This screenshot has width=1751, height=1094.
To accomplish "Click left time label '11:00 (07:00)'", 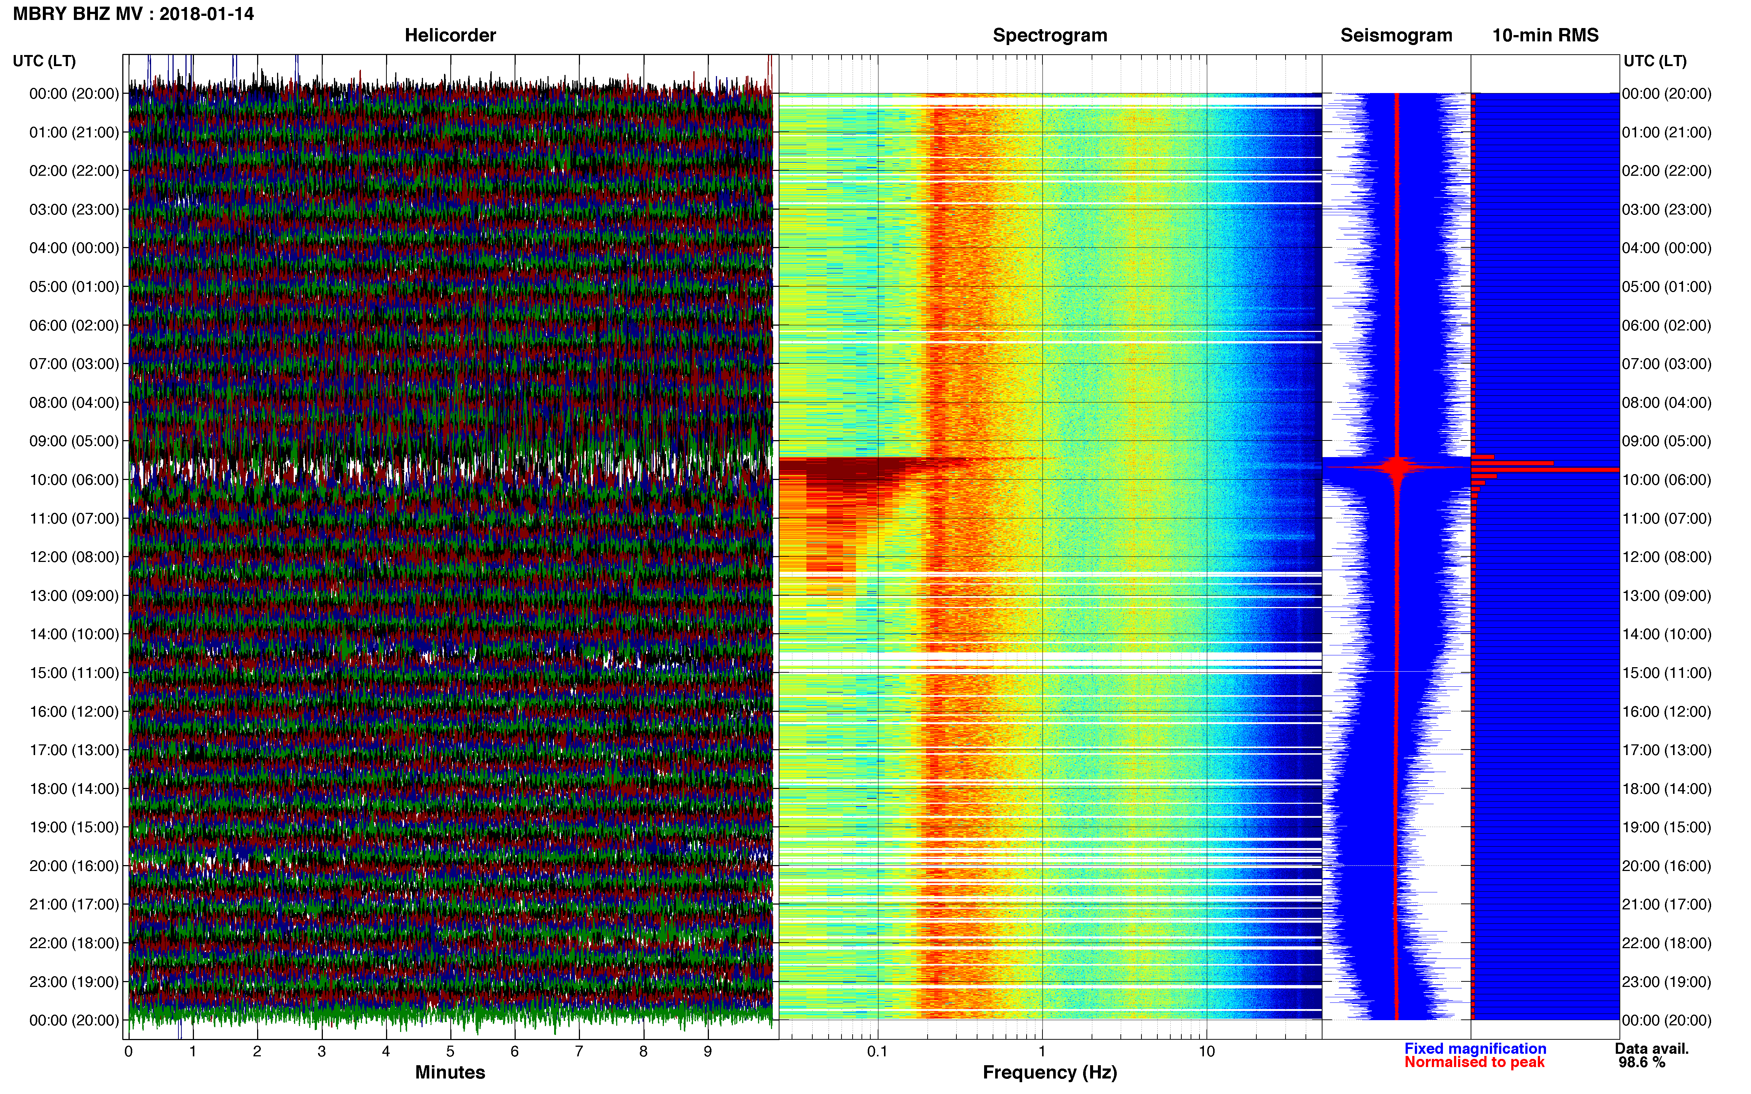I will click(74, 519).
